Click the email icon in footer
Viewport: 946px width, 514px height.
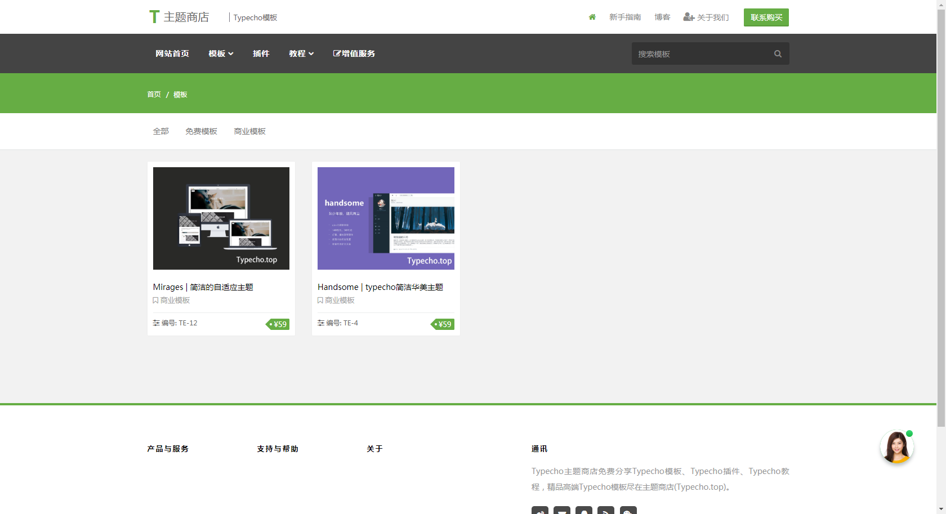[561, 510]
